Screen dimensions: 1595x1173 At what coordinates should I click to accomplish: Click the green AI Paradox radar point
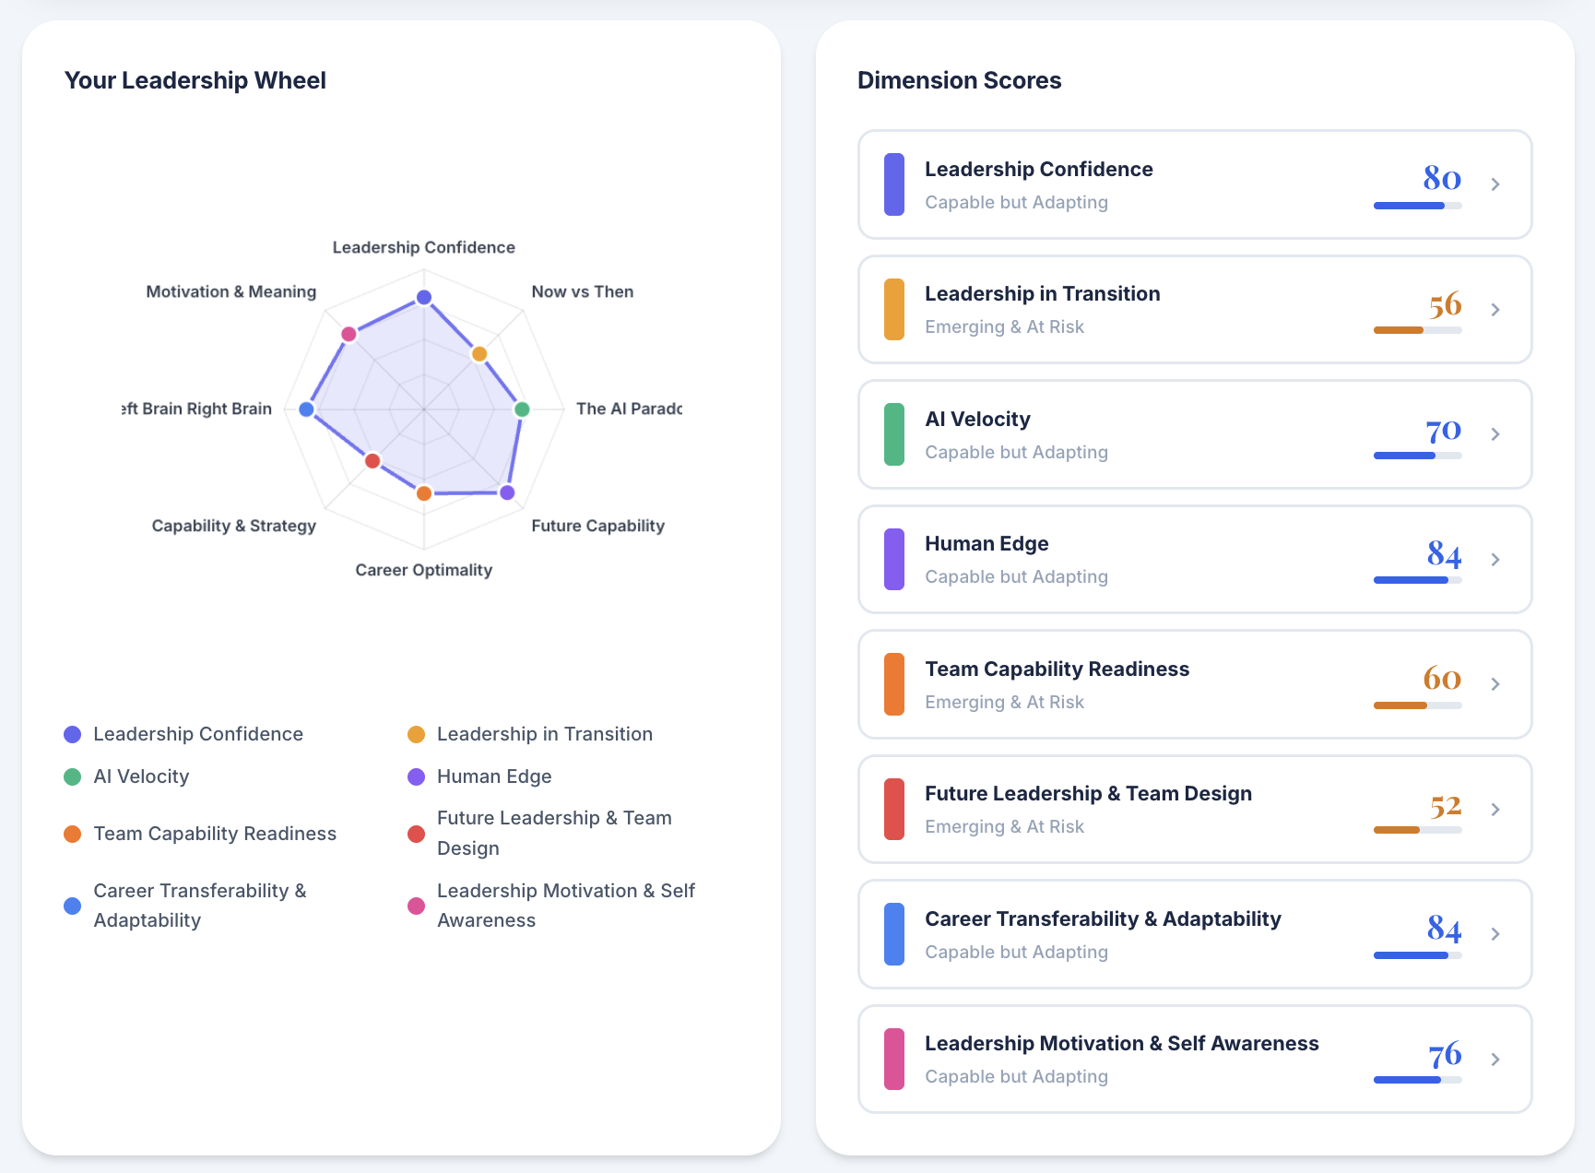point(522,409)
